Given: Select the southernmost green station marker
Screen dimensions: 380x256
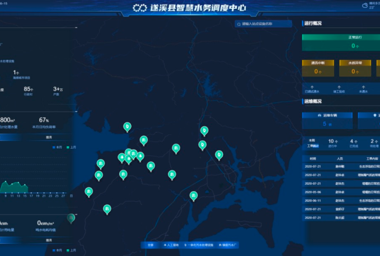Looking at the screenshot, I should (x=107, y=208).
